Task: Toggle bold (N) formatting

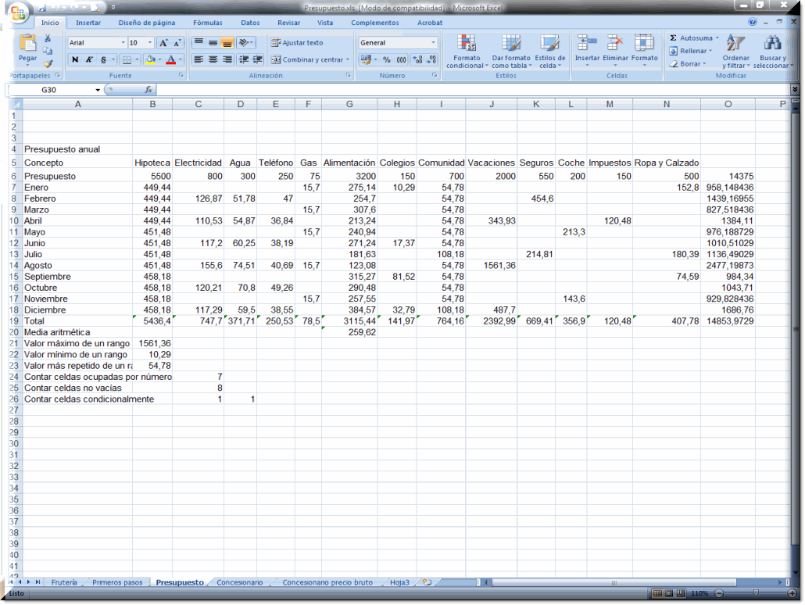Action: 75,59
